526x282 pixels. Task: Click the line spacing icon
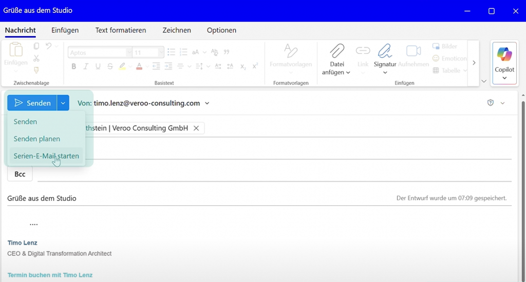(x=199, y=66)
